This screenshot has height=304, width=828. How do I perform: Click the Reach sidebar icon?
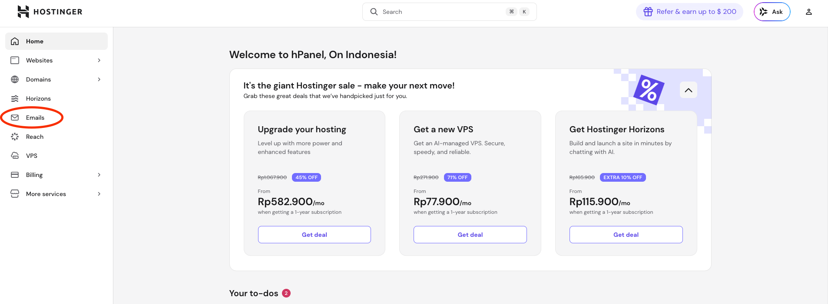15,137
